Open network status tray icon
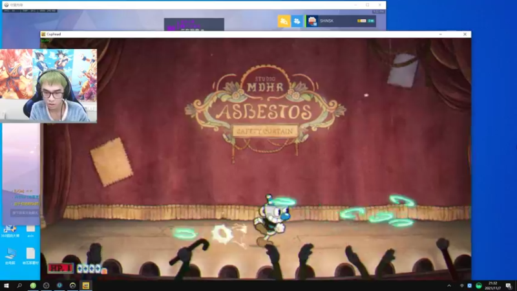Screen dimensions: 517x291 (x=461, y=286)
